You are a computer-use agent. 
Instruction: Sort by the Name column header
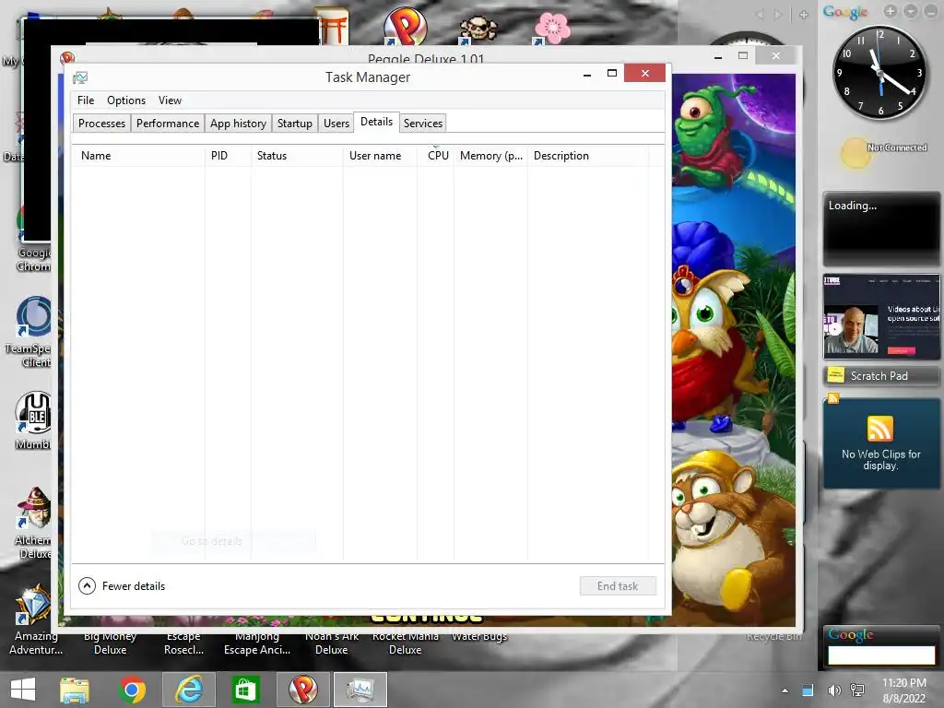[138, 155]
